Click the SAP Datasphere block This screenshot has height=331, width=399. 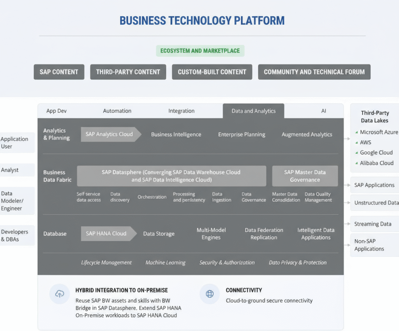(x=171, y=176)
